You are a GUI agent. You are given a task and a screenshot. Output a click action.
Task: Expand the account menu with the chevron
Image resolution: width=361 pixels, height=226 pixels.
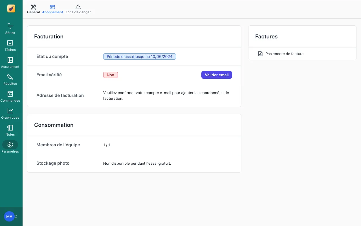pos(16,216)
